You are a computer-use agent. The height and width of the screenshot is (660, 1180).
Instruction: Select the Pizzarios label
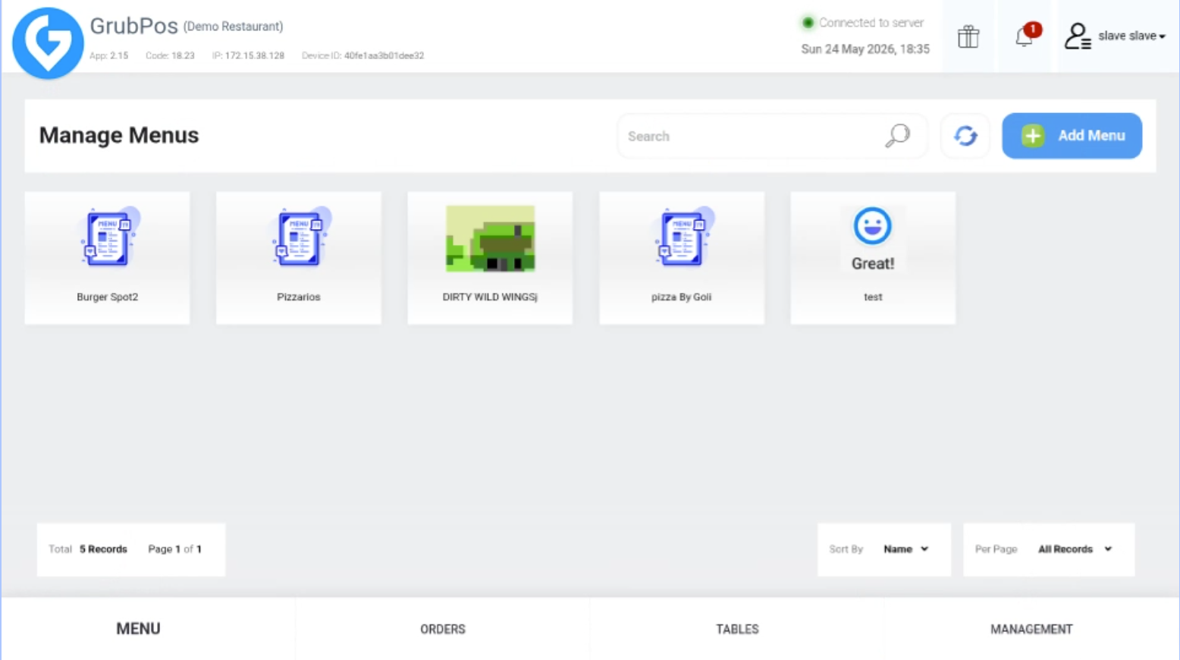[299, 297]
